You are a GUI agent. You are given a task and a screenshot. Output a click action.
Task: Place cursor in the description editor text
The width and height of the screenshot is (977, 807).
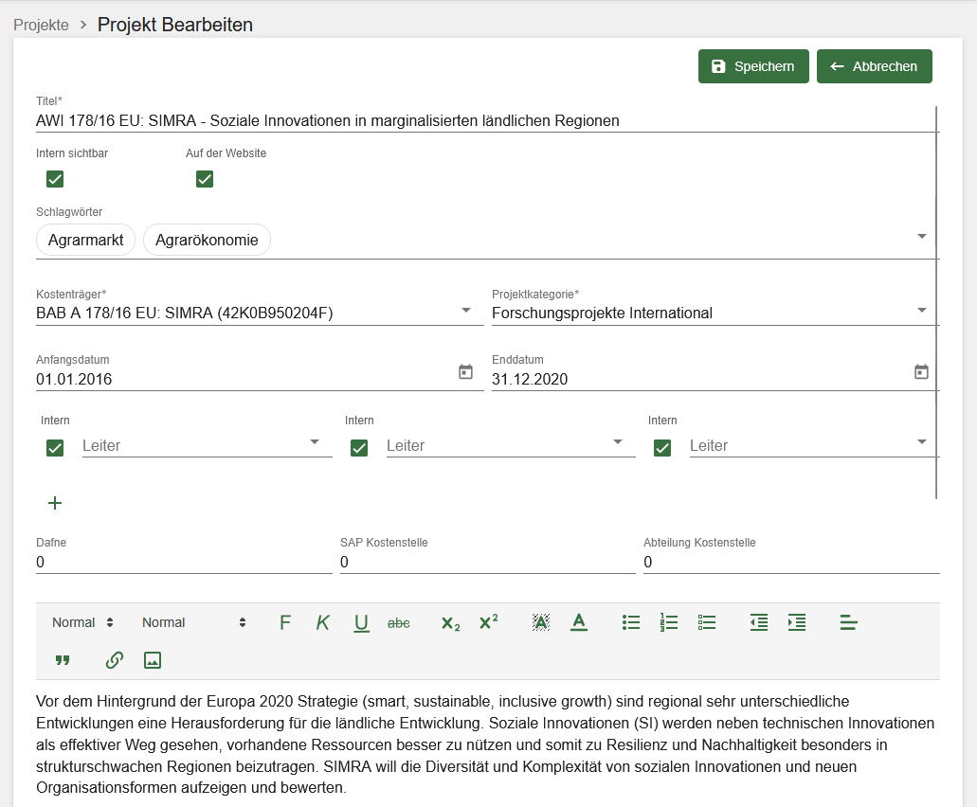click(x=487, y=744)
